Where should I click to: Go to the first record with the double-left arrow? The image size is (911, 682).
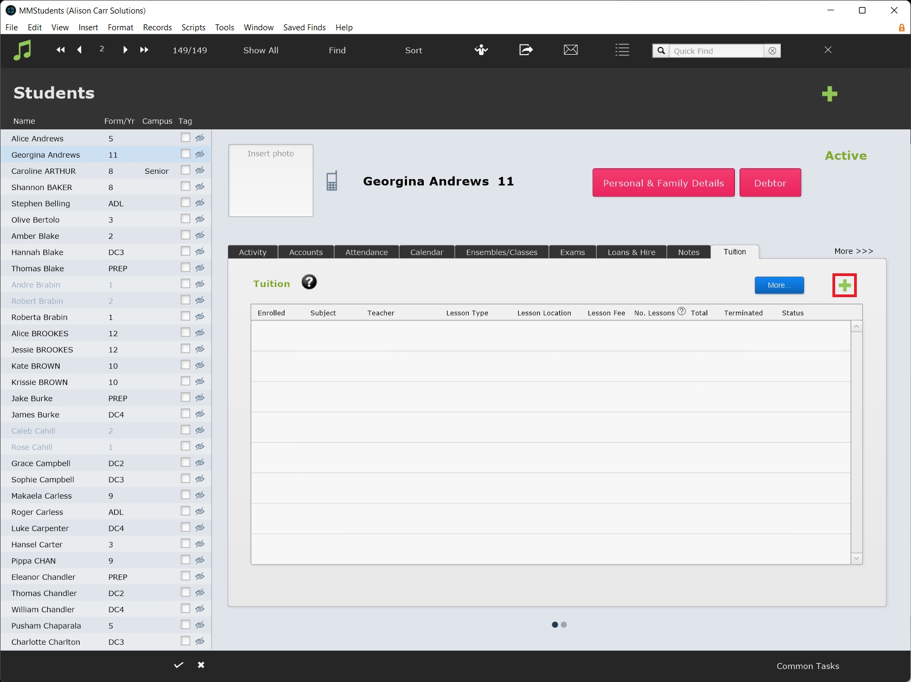click(61, 50)
